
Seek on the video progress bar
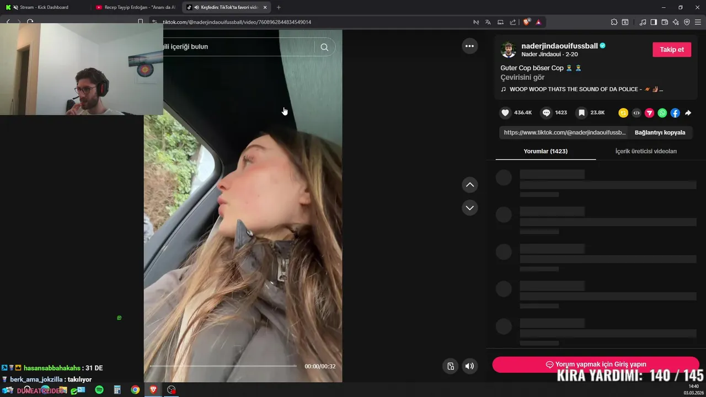coord(223,366)
